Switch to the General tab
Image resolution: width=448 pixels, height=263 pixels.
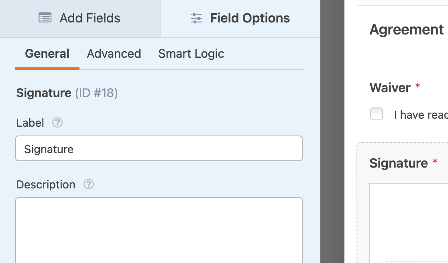[47, 54]
